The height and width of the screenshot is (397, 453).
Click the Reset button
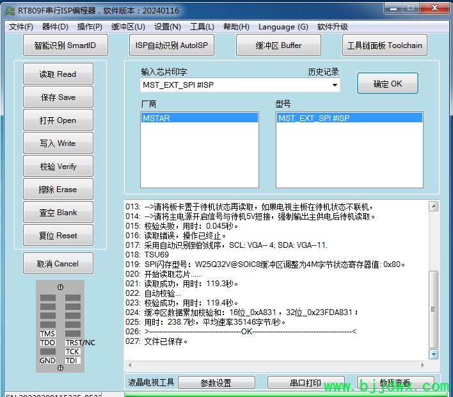pyautogui.click(x=58, y=236)
